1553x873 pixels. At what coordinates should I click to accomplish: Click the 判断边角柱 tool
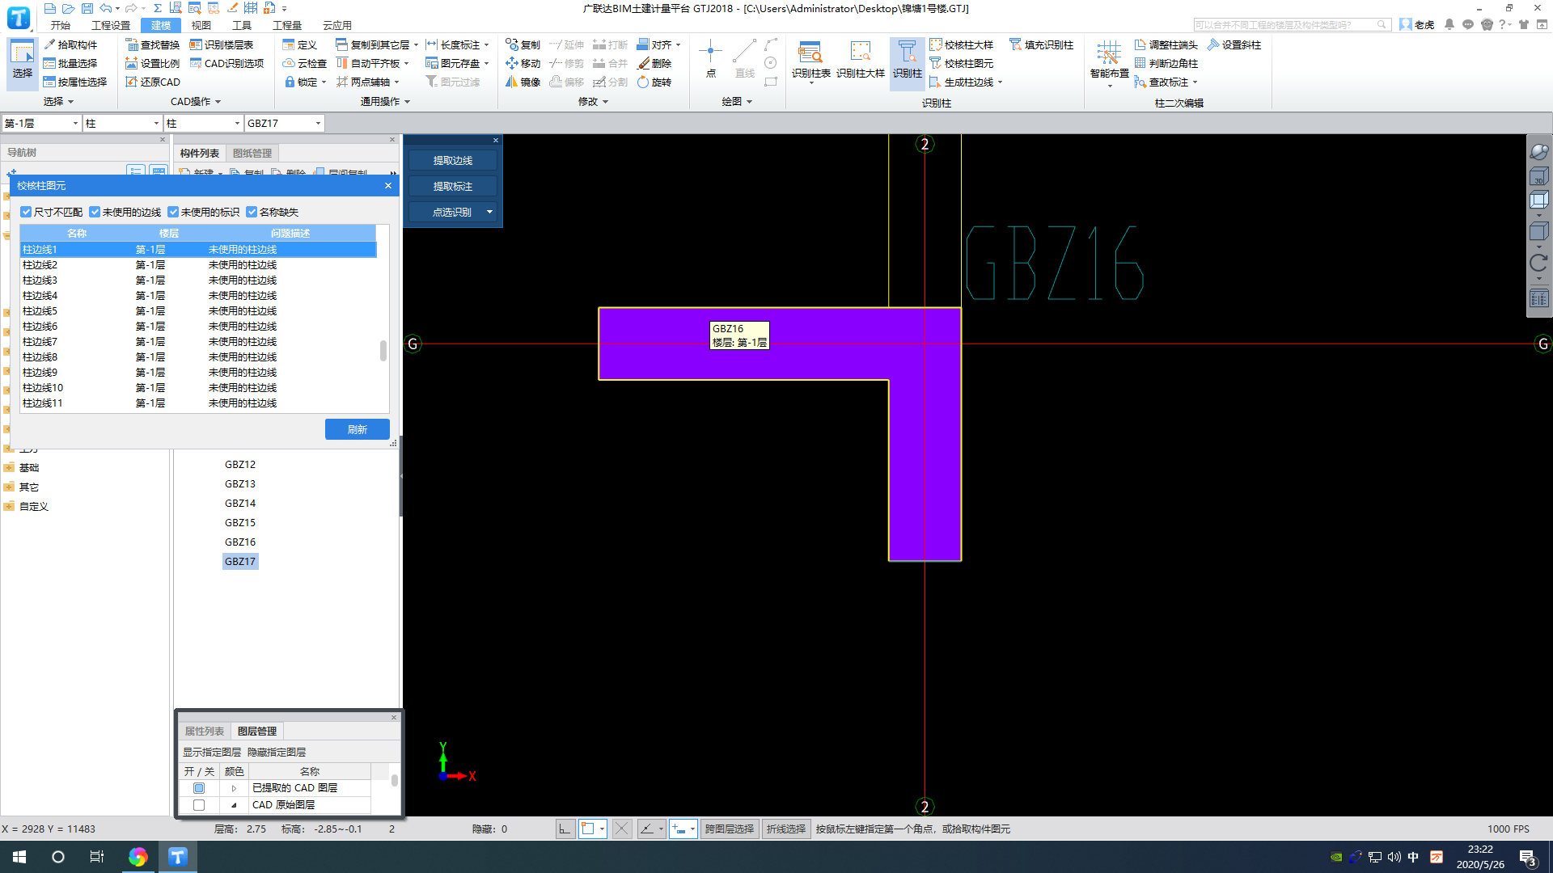(x=1166, y=63)
